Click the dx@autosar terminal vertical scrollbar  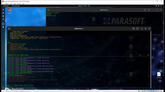[x=151, y=60]
